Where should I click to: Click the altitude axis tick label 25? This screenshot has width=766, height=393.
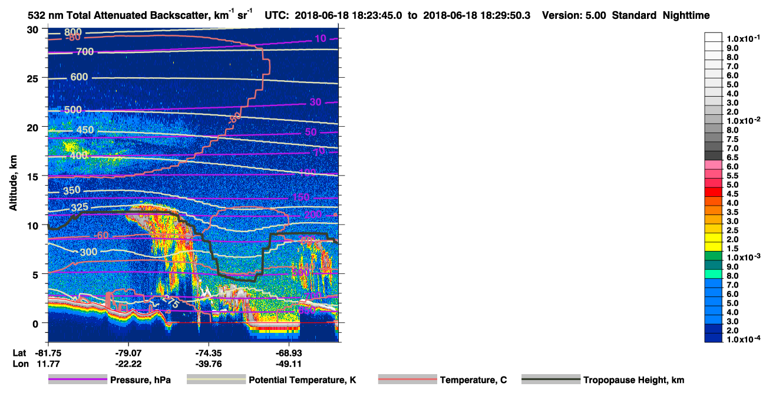coord(34,78)
